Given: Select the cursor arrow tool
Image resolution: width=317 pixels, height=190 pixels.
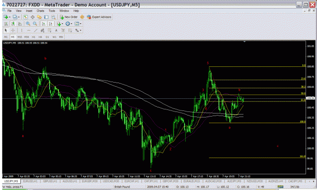Looking at the screenshot, I should [x=6, y=30].
